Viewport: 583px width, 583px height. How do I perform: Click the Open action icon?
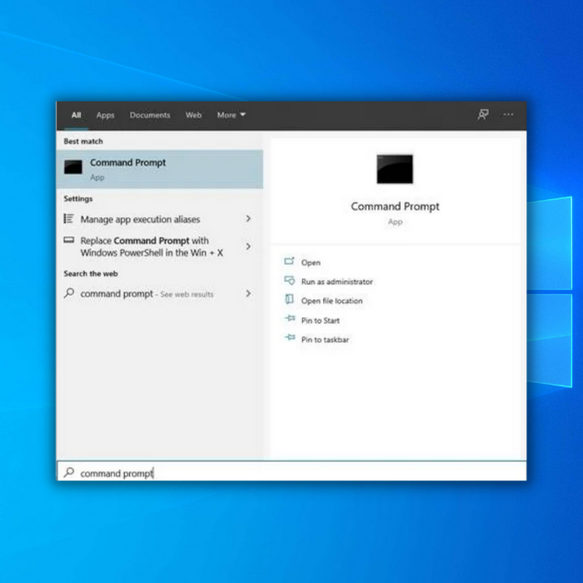(x=289, y=262)
